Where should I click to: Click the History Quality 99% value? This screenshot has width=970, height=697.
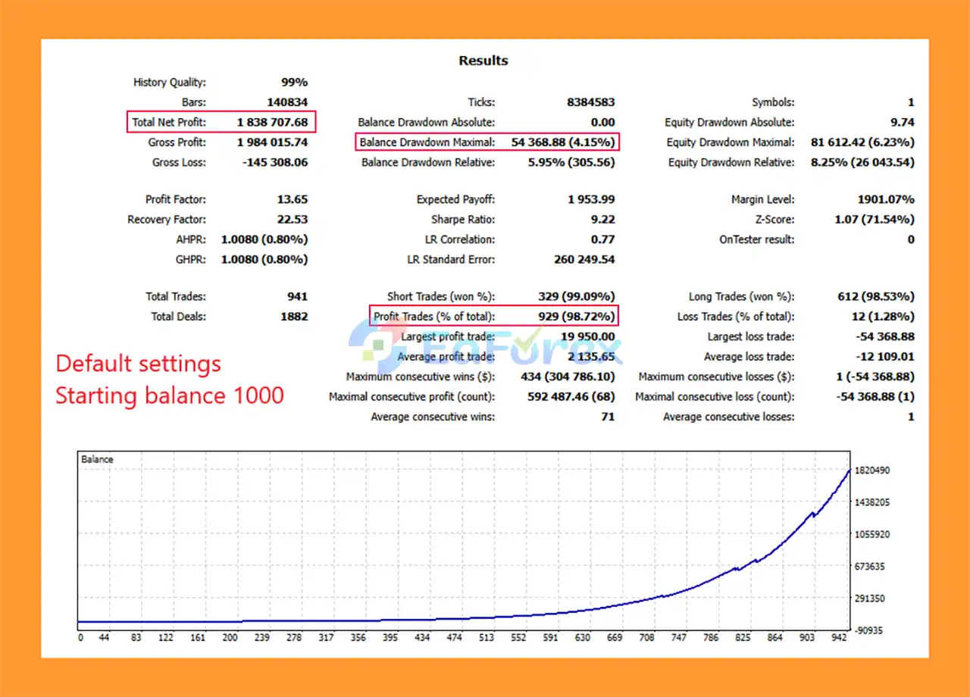point(294,83)
